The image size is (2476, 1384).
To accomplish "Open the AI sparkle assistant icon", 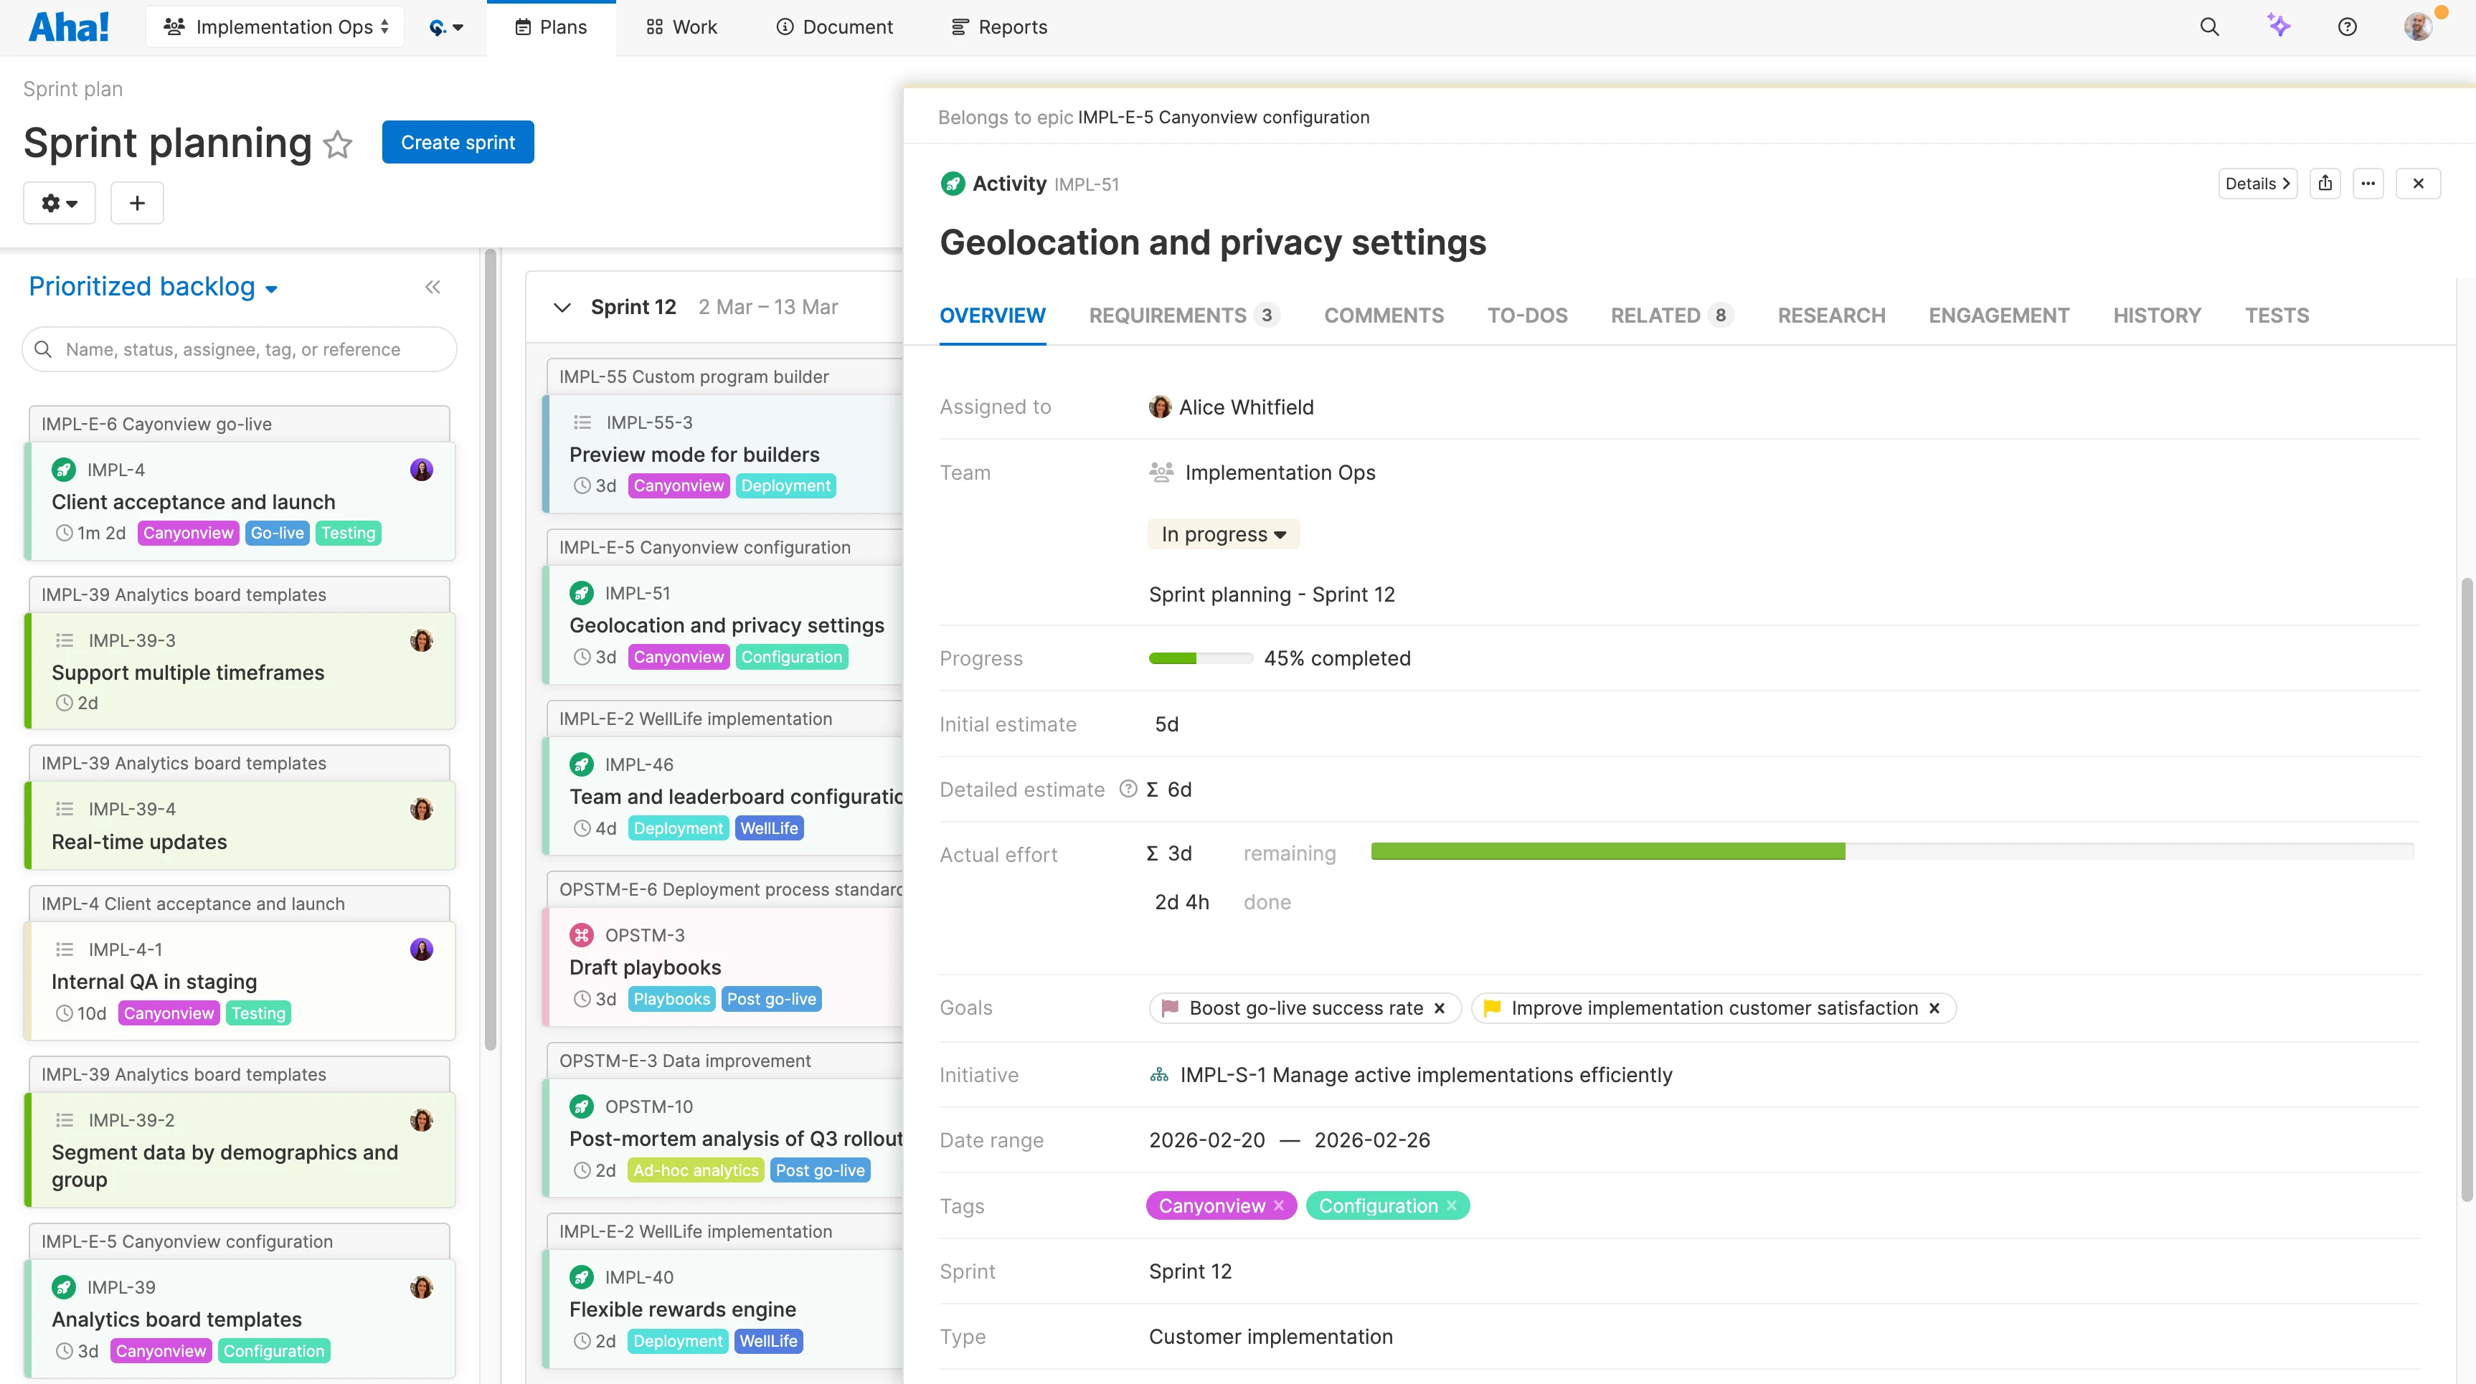I will (x=2278, y=26).
